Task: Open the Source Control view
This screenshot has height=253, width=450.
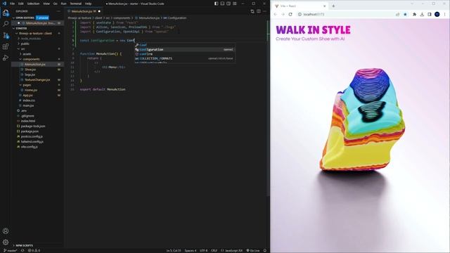Action: click(6, 35)
